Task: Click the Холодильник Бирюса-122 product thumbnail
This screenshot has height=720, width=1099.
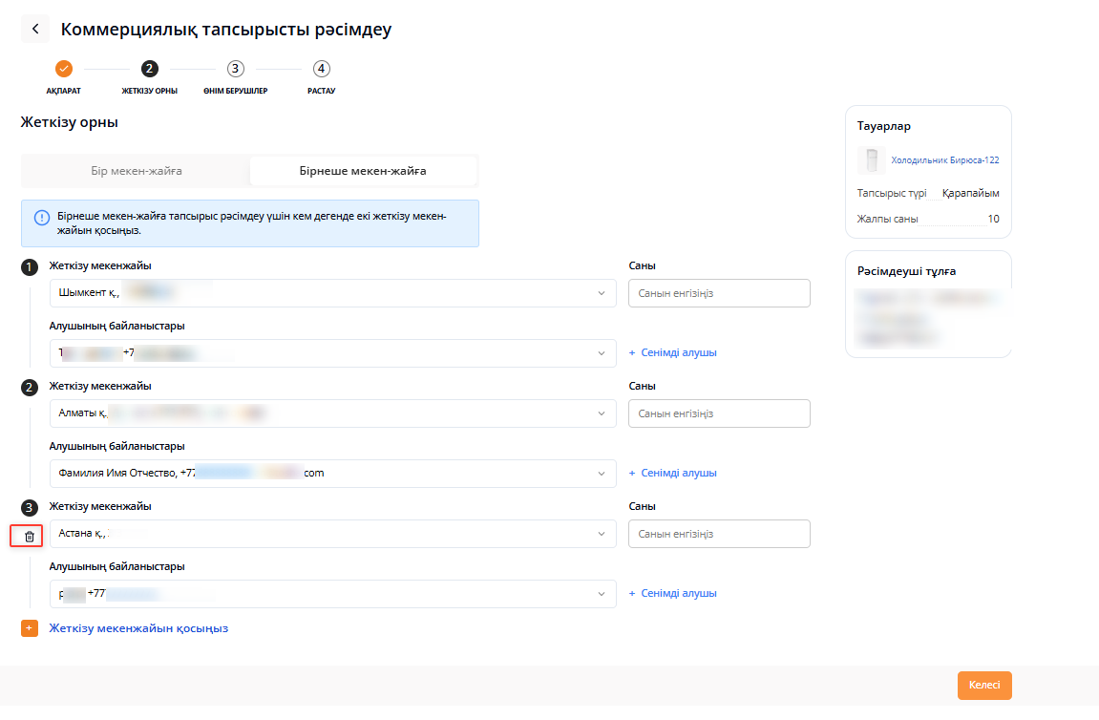Action: tap(870, 160)
